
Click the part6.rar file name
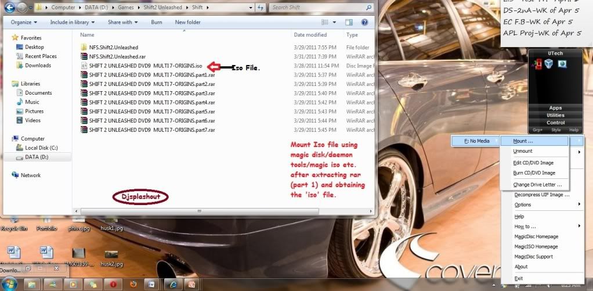tap(152, 121)
